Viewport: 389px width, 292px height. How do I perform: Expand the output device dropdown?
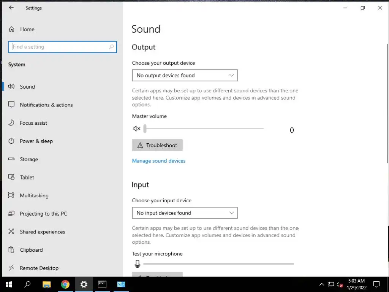(185, 75)
